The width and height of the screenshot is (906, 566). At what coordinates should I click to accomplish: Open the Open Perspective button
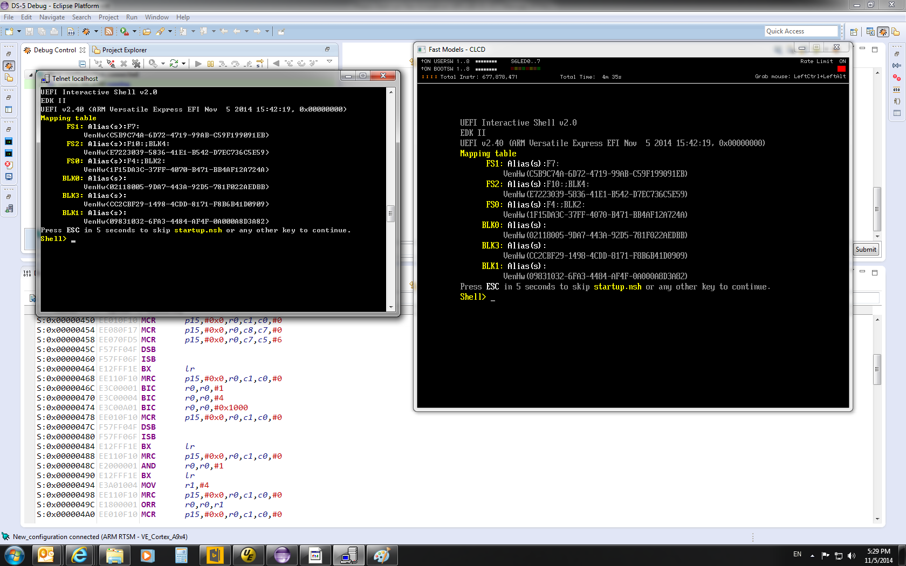pyautogui.click(x=854, y=32)
